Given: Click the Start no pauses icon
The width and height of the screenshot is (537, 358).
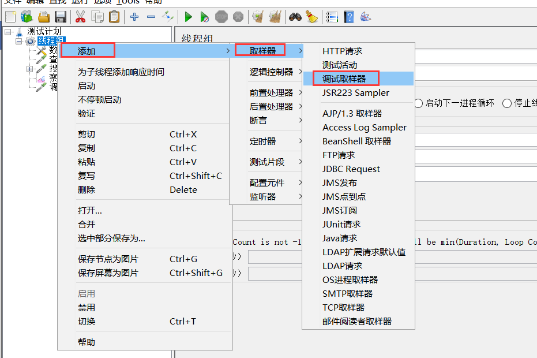Looking at the screenshot, I should [204, 17].
